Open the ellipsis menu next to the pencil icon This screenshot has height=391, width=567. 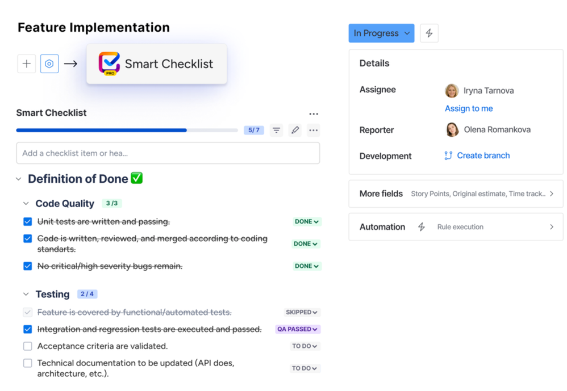click(313, 130)
